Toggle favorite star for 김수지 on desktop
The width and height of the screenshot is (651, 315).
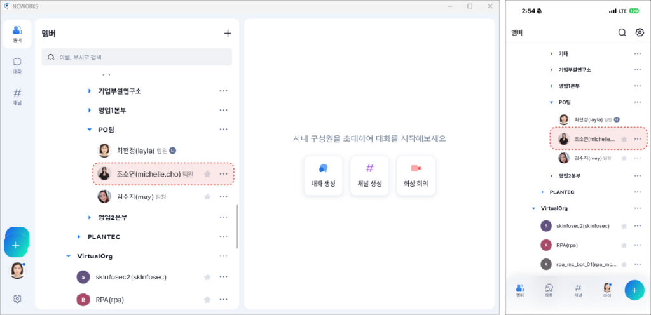tap(207, 196)
